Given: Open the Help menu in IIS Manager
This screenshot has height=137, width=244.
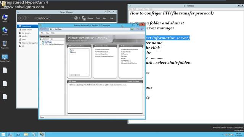Looking at the screenshot, I should click(x=53, y=33).
